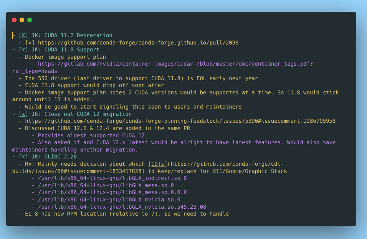Viewport: 367px width, 239px height.
Task: Click the libGLX_indirect.so.0 path line
Action: pyautogui.click(x=112, y=178)
